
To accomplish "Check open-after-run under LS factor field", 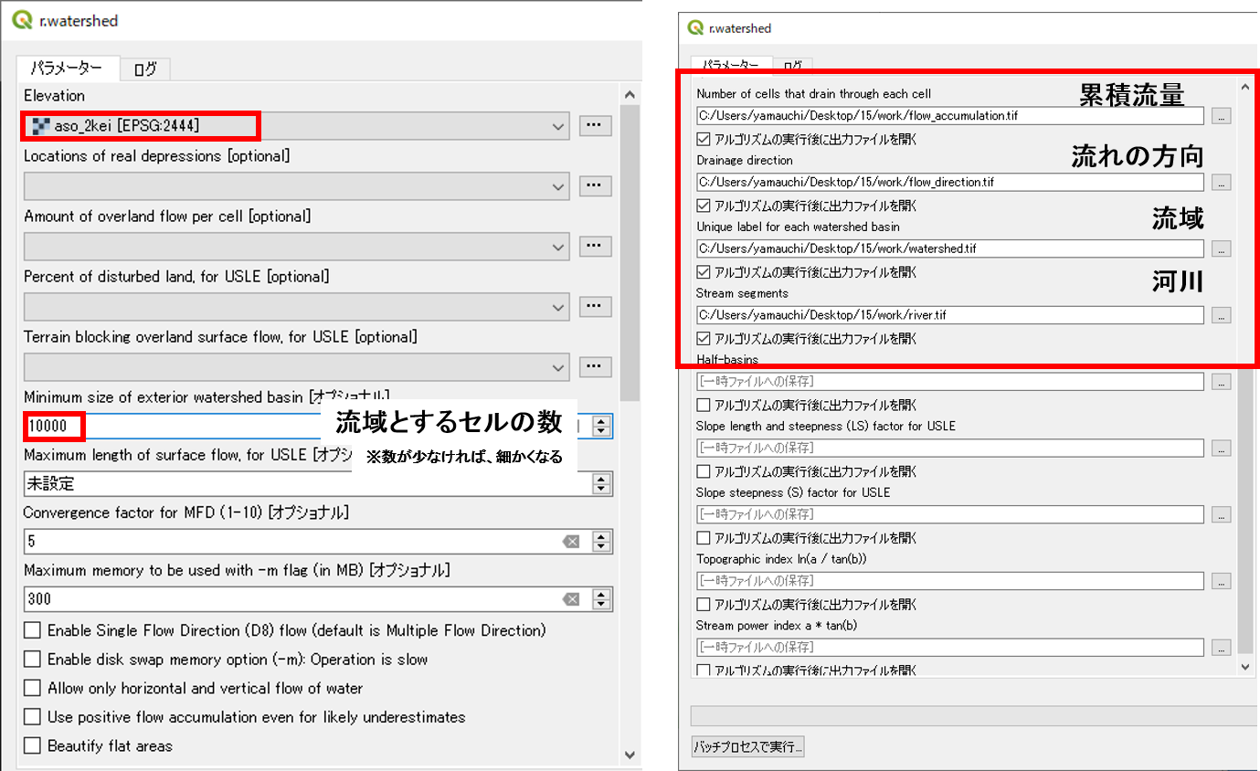I will click(x=703, y=471).
